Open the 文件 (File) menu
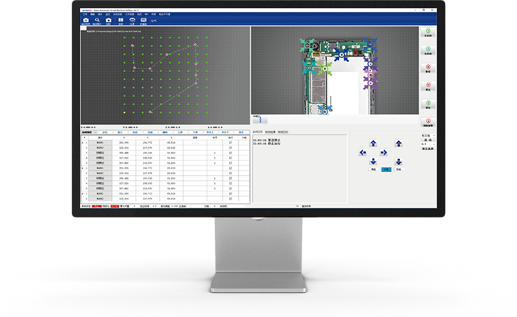This screenshot has width=517, height=317. coord(84,14)
